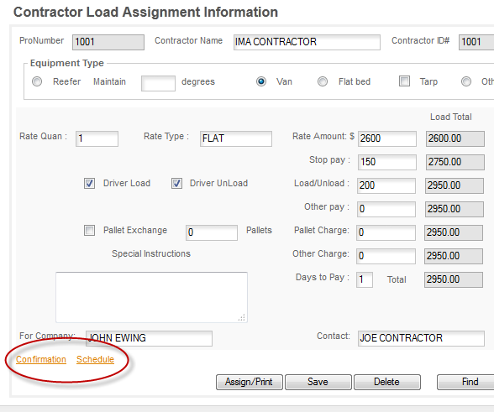Click the Save button
Image resolution: width=494 pixels, height=412 pixels.
(x=318, y=382)
